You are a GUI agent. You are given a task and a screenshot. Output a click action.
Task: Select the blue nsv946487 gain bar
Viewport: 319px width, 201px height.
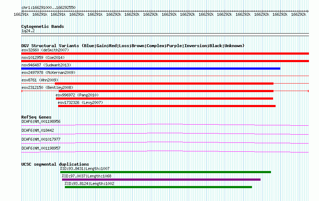[151, 69]
